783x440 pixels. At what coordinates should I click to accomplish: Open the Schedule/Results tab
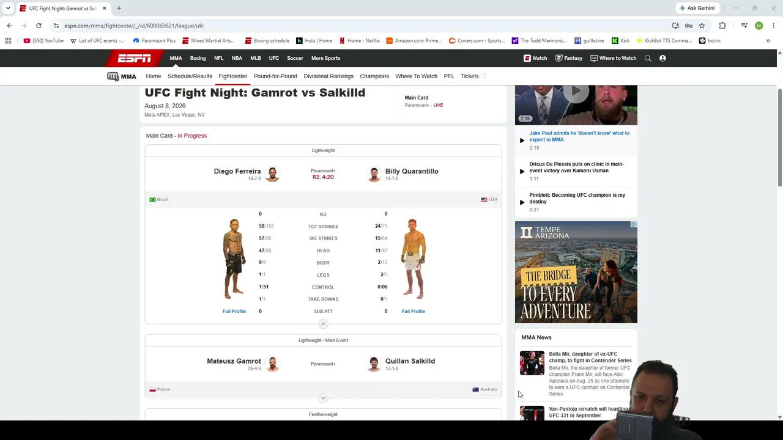[190, 76]
